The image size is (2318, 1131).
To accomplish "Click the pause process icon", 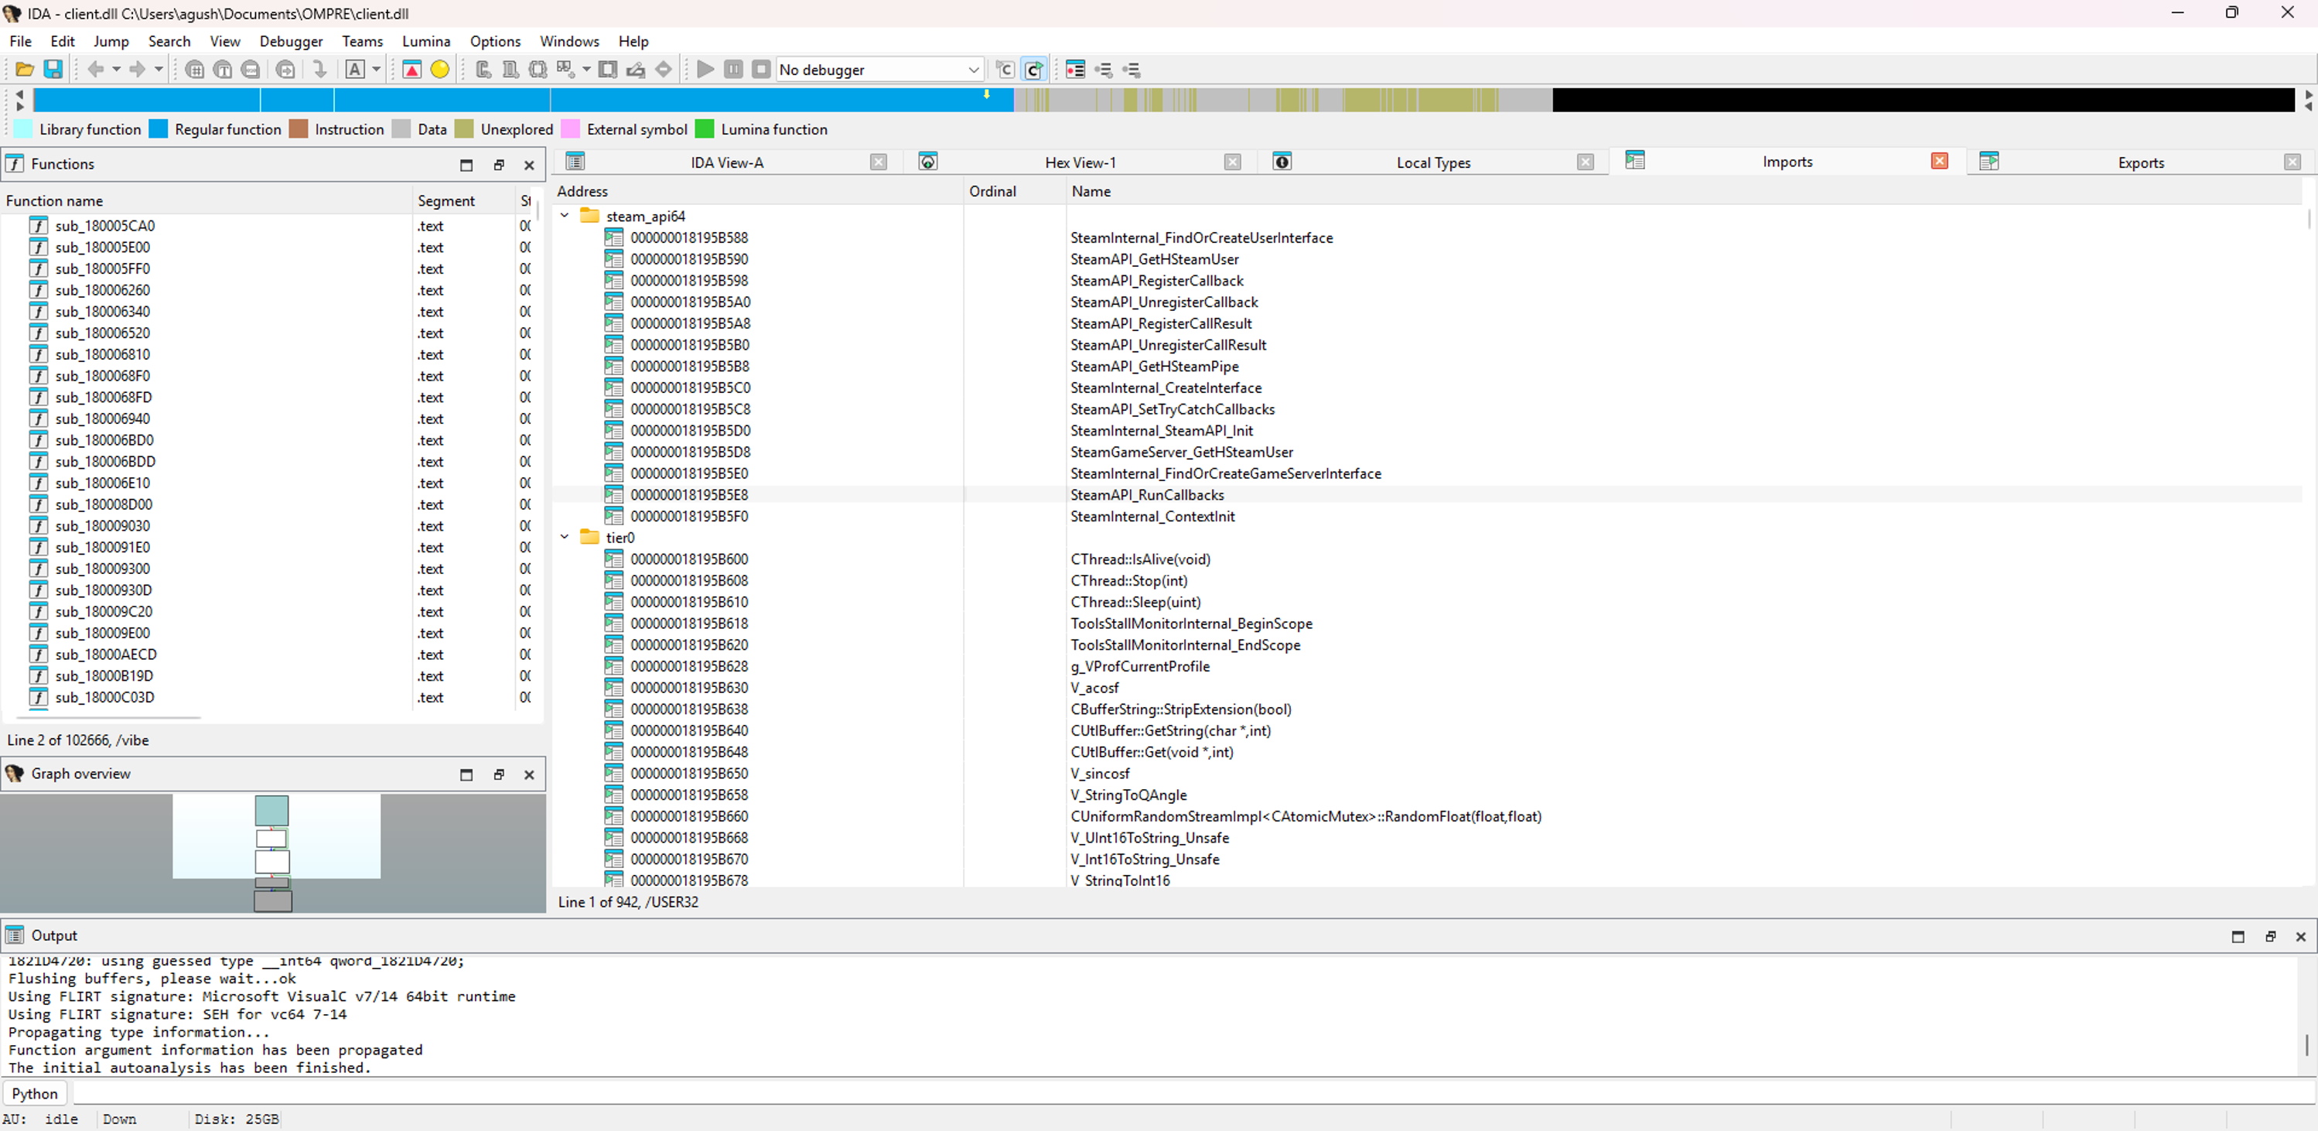I will [734, 70].
